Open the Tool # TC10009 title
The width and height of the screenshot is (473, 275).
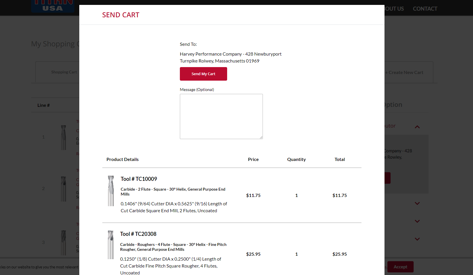pos(139,179)
